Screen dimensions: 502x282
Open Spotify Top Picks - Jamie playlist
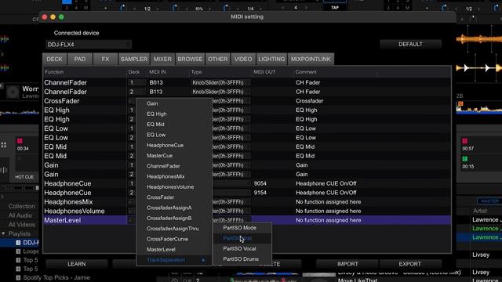point(56,277)
